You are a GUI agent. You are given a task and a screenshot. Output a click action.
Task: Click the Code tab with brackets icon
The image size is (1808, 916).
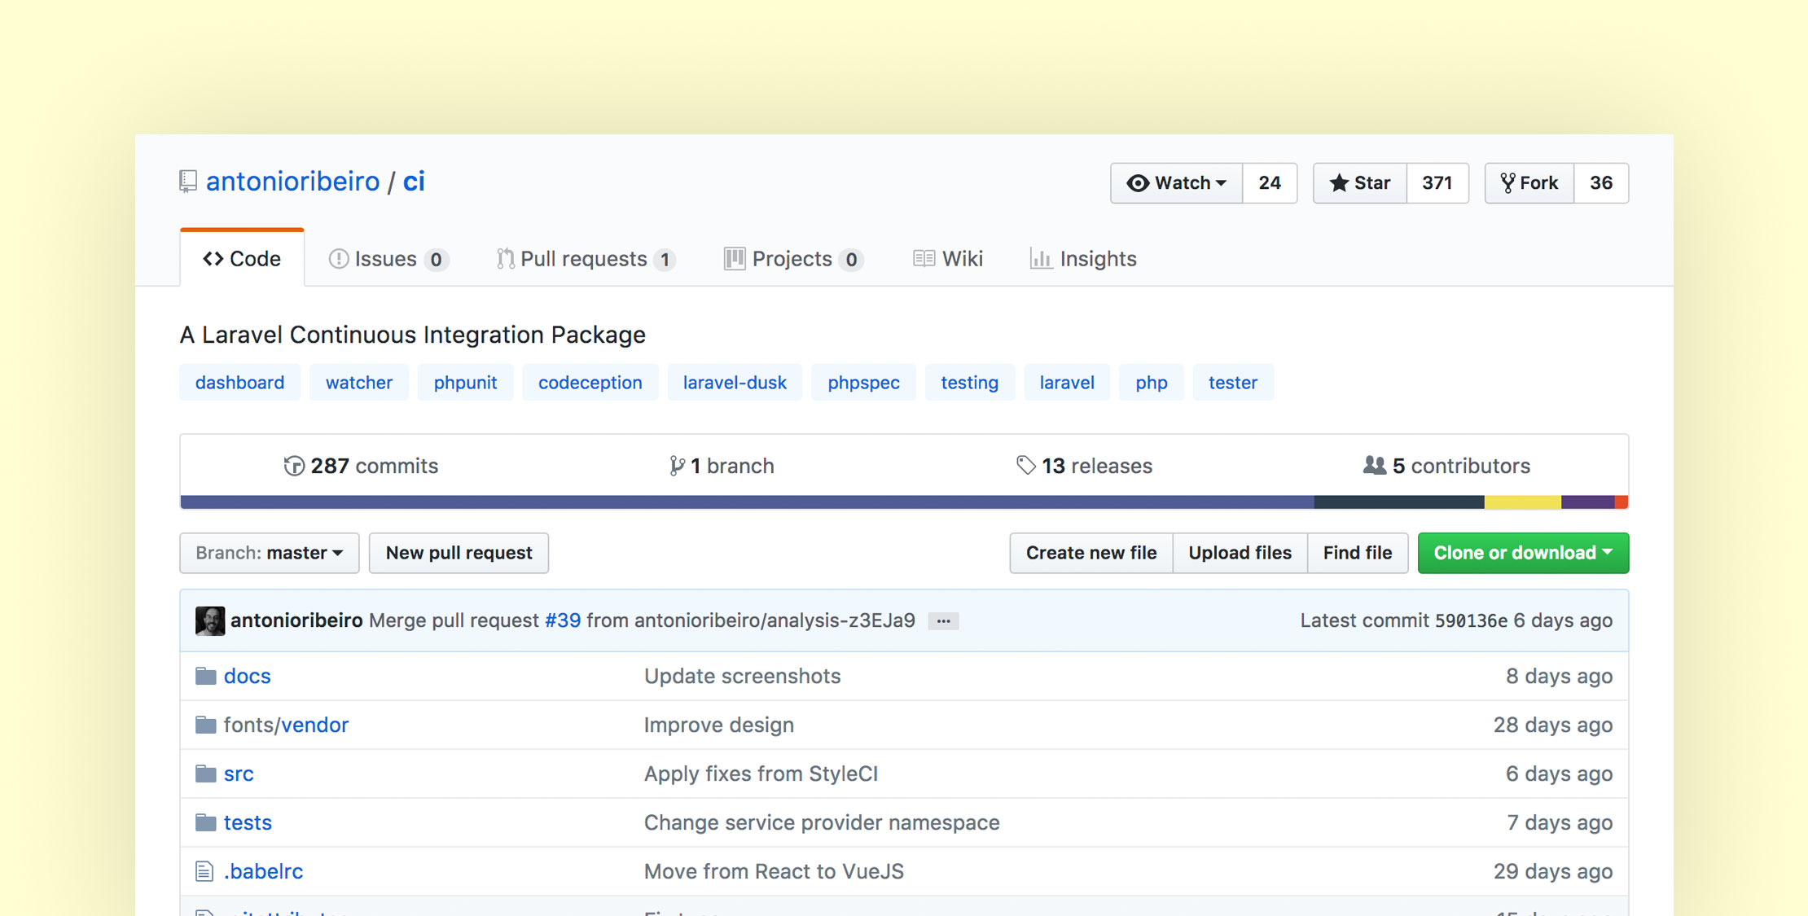[x=243, y=260]
